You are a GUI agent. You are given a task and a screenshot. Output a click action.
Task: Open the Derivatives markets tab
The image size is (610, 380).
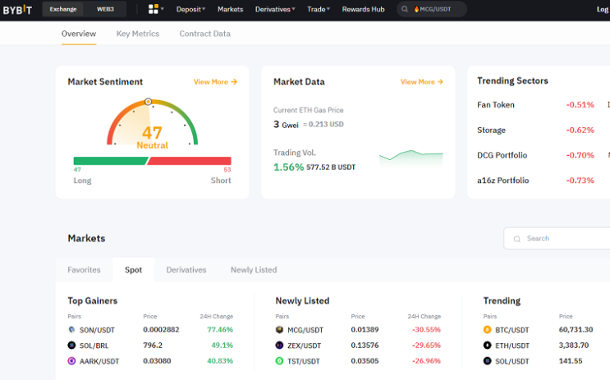point(186,270)
